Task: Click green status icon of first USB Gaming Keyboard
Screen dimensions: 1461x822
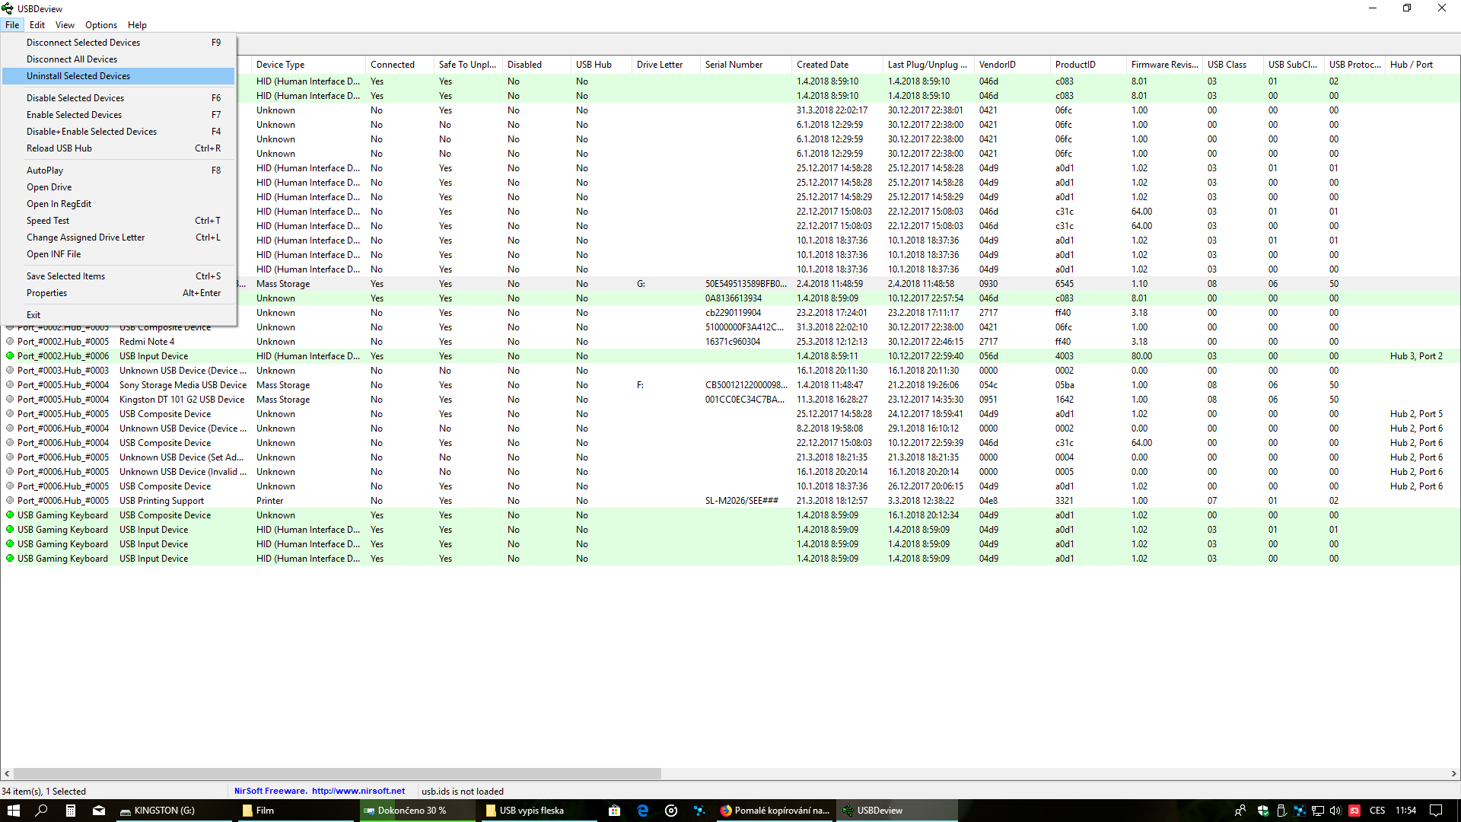Action: point(10,515)
